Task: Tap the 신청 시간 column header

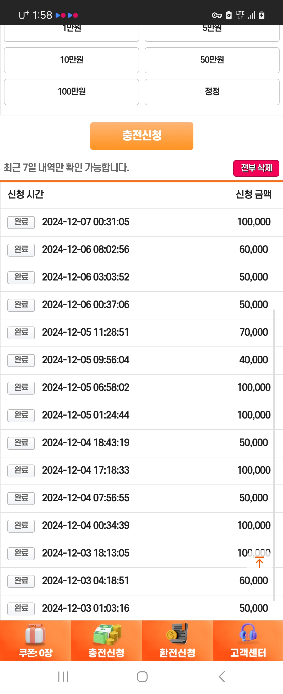Action: 26,194
